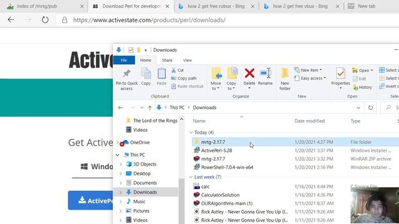
Task: Click Paste shortcut command
Action: 187,86
